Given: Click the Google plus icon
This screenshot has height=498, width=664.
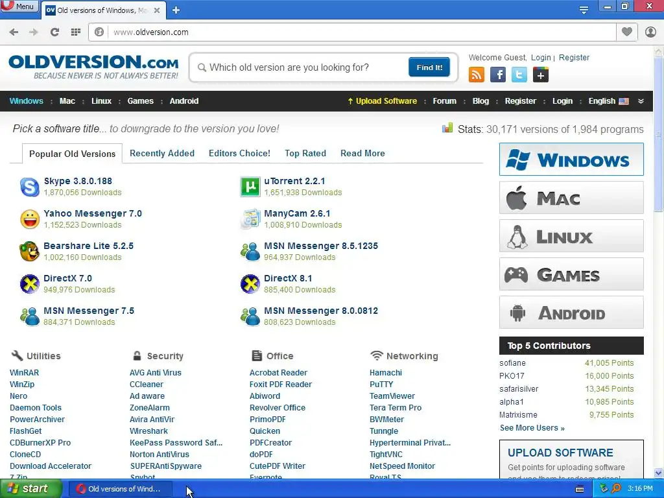Looking at the screenshot, I should click(x=541, y=75).
